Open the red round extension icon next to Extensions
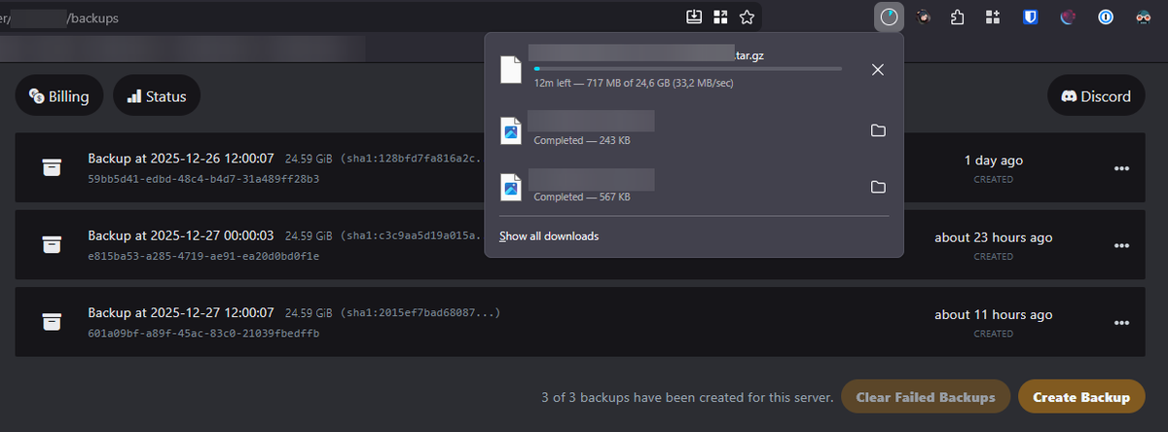Screen dimensions: 1168x432 tap(922, 17)
